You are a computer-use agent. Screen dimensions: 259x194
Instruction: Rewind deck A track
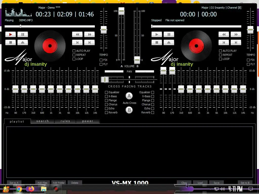(77, 34)
